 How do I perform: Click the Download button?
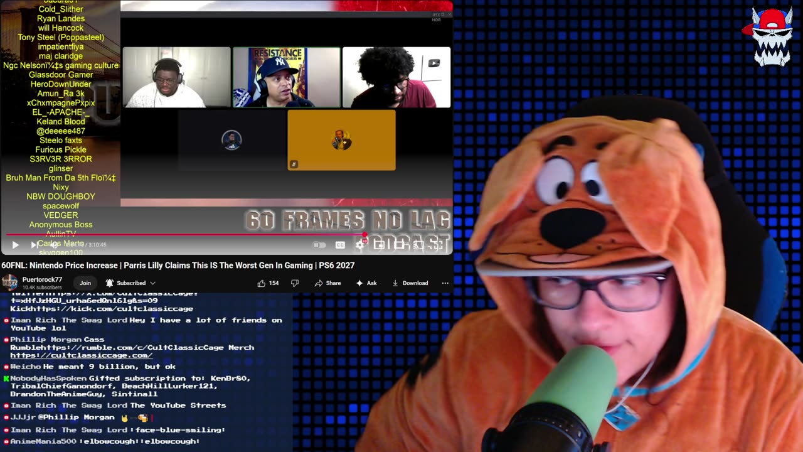pyautogui.click(x=410, y=283)
